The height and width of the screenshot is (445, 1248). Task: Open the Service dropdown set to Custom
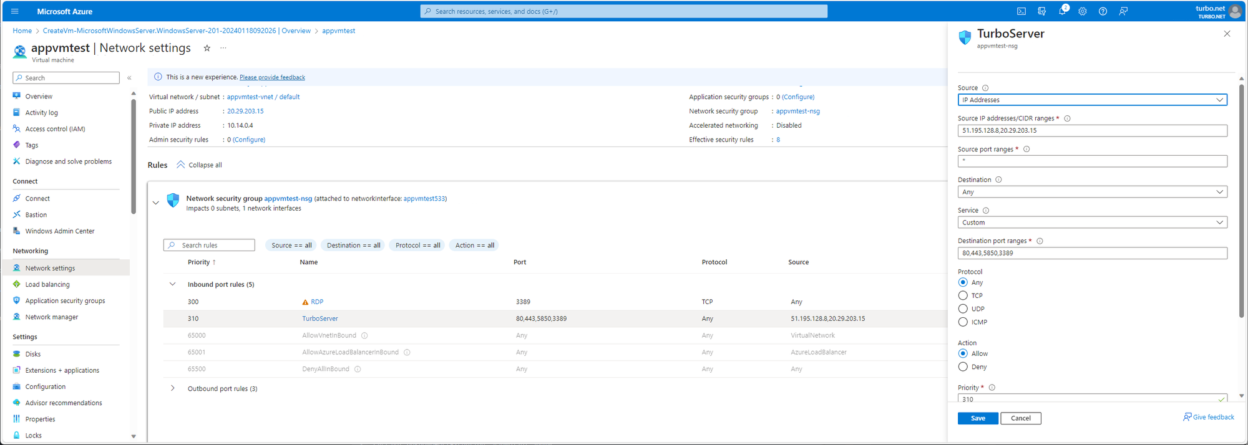1092,222
